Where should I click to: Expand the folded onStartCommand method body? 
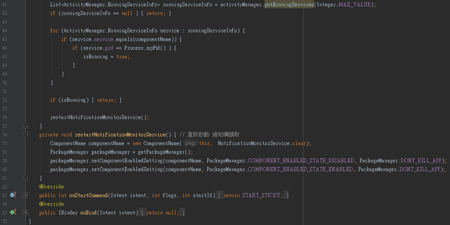point(25,195)
